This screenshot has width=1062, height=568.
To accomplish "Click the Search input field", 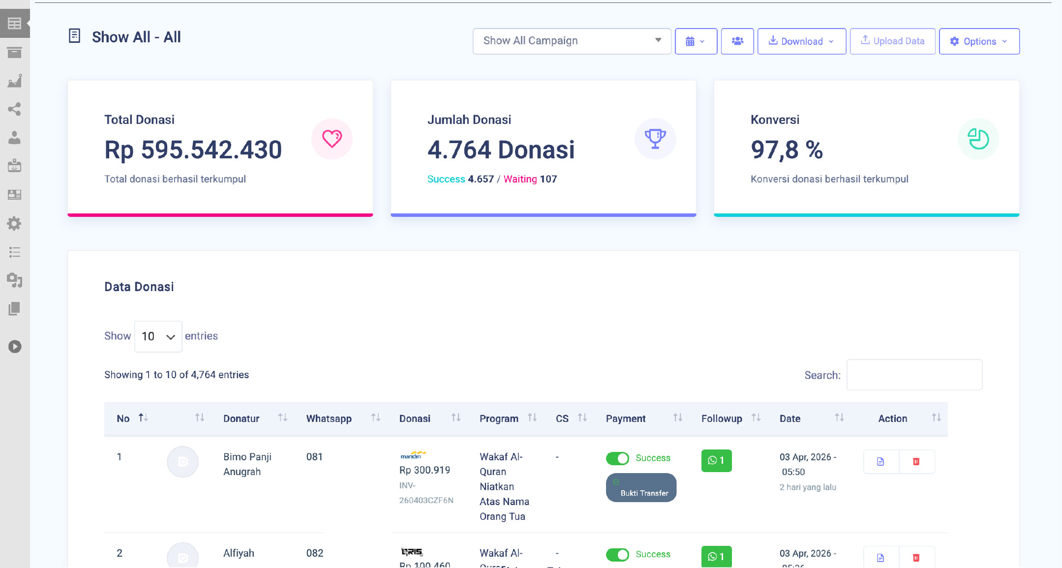I will pyautogui.click(x=914, y=375).
